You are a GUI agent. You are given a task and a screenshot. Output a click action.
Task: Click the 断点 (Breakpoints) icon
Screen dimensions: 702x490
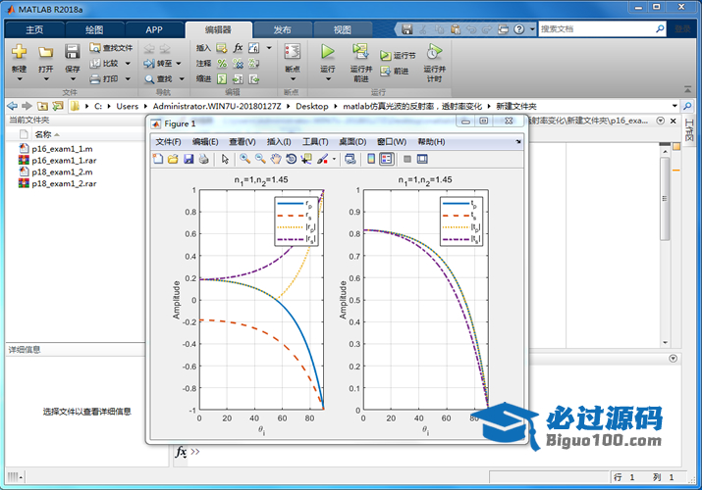click(x=292, y=51)
